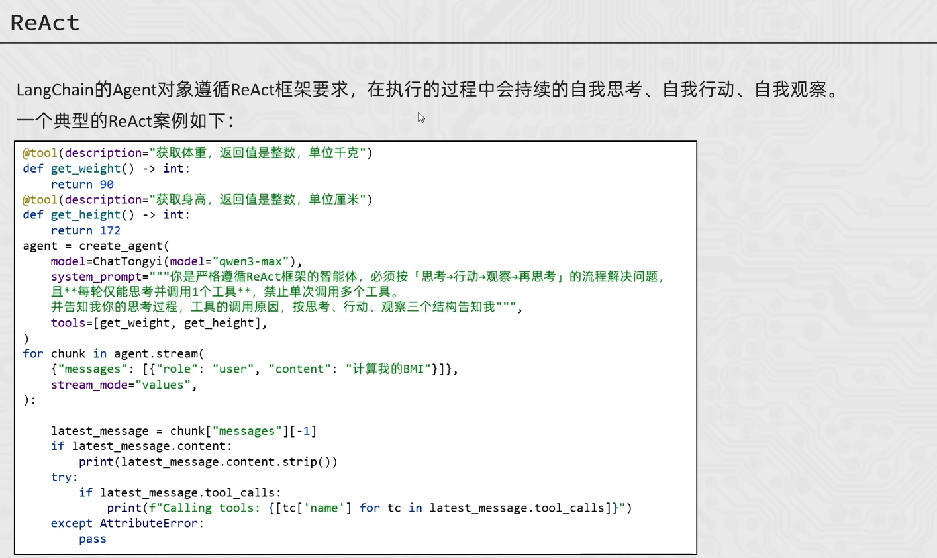The image size is (937, 558).
Task: Click "if latest_message.tool_calls:" line
Action: [180, 492]
